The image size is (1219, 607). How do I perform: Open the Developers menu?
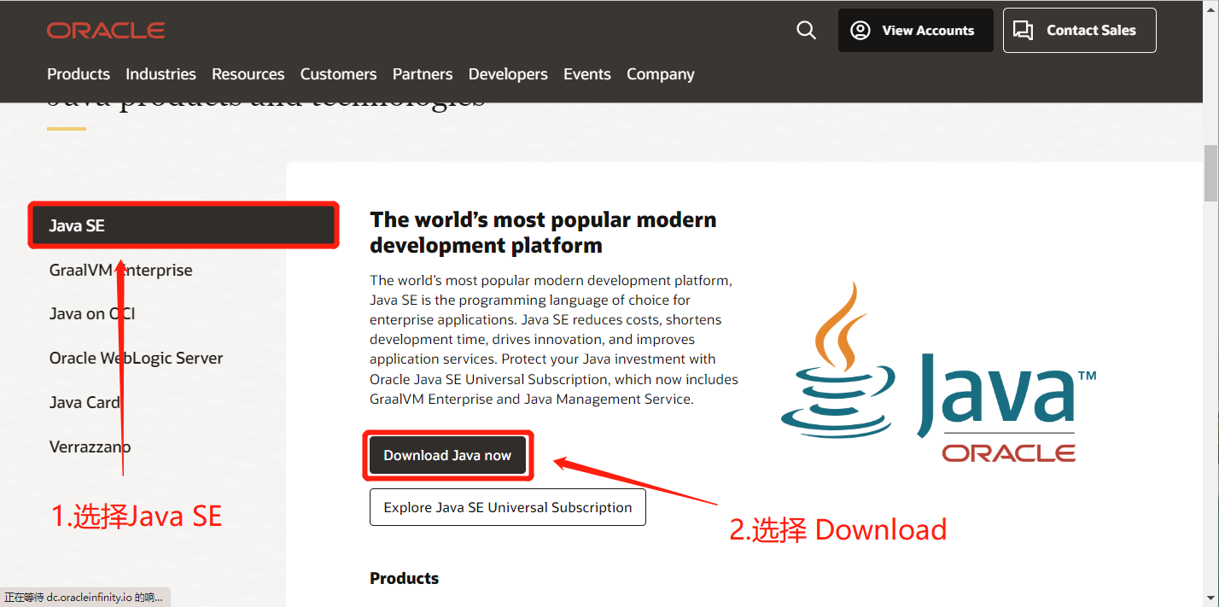[x=508, y=74]
